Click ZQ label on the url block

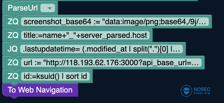pyautogui.click(x=13, y=63)
